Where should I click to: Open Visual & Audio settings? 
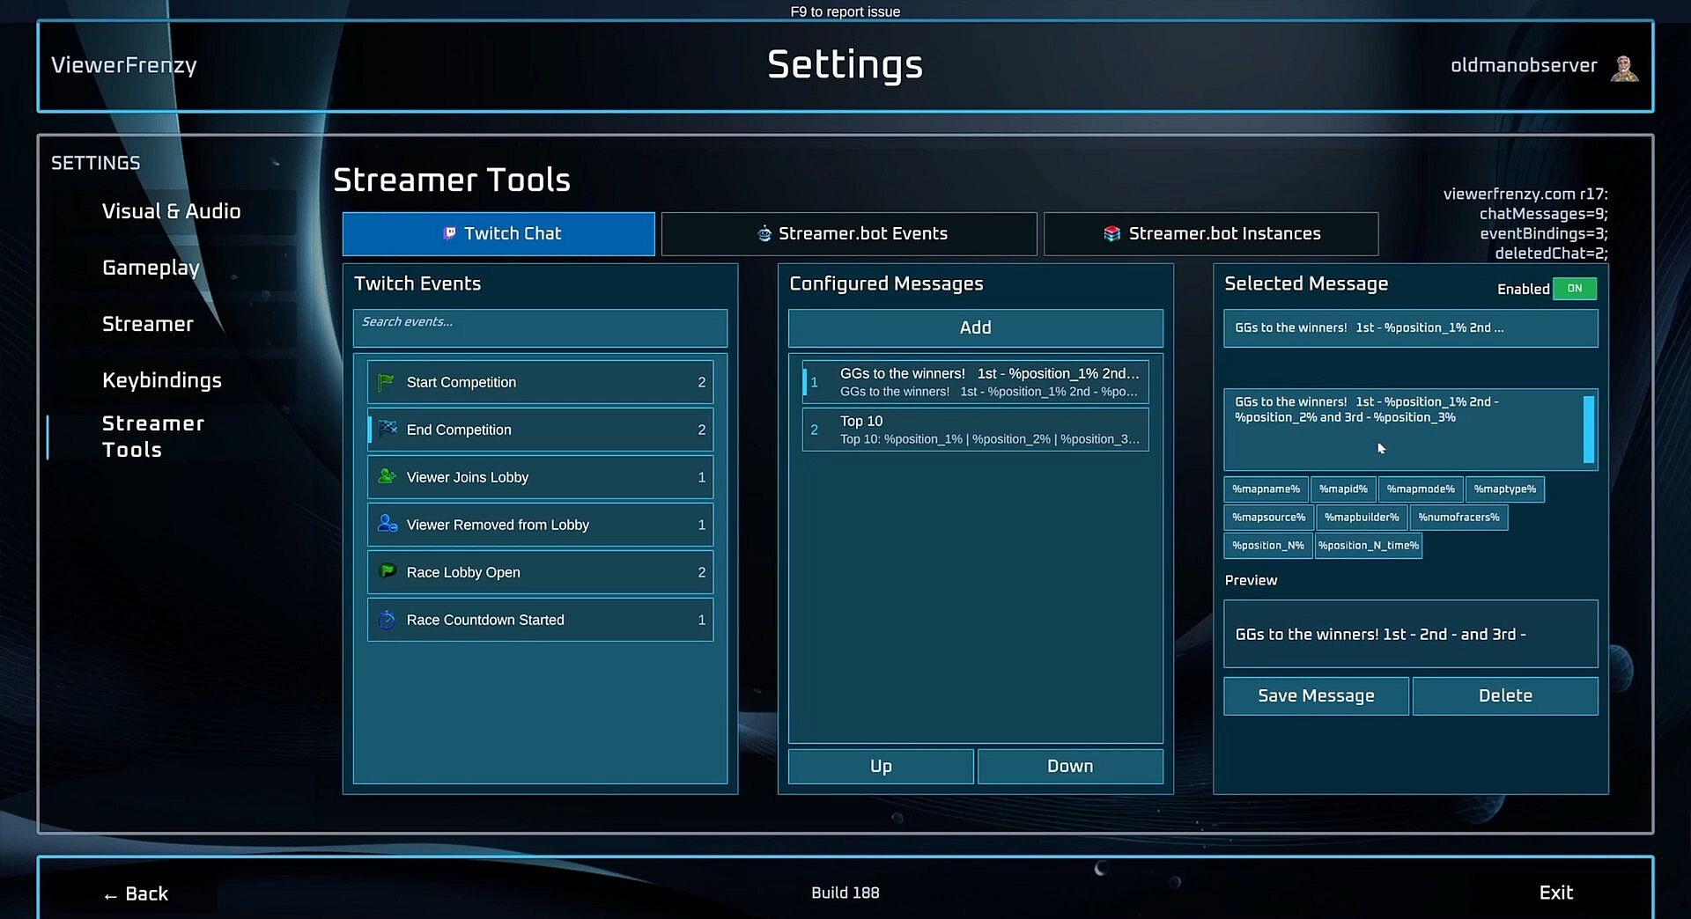172,211
